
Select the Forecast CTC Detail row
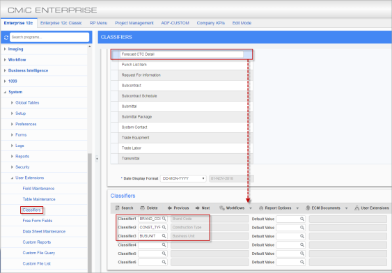coord(182,54)
